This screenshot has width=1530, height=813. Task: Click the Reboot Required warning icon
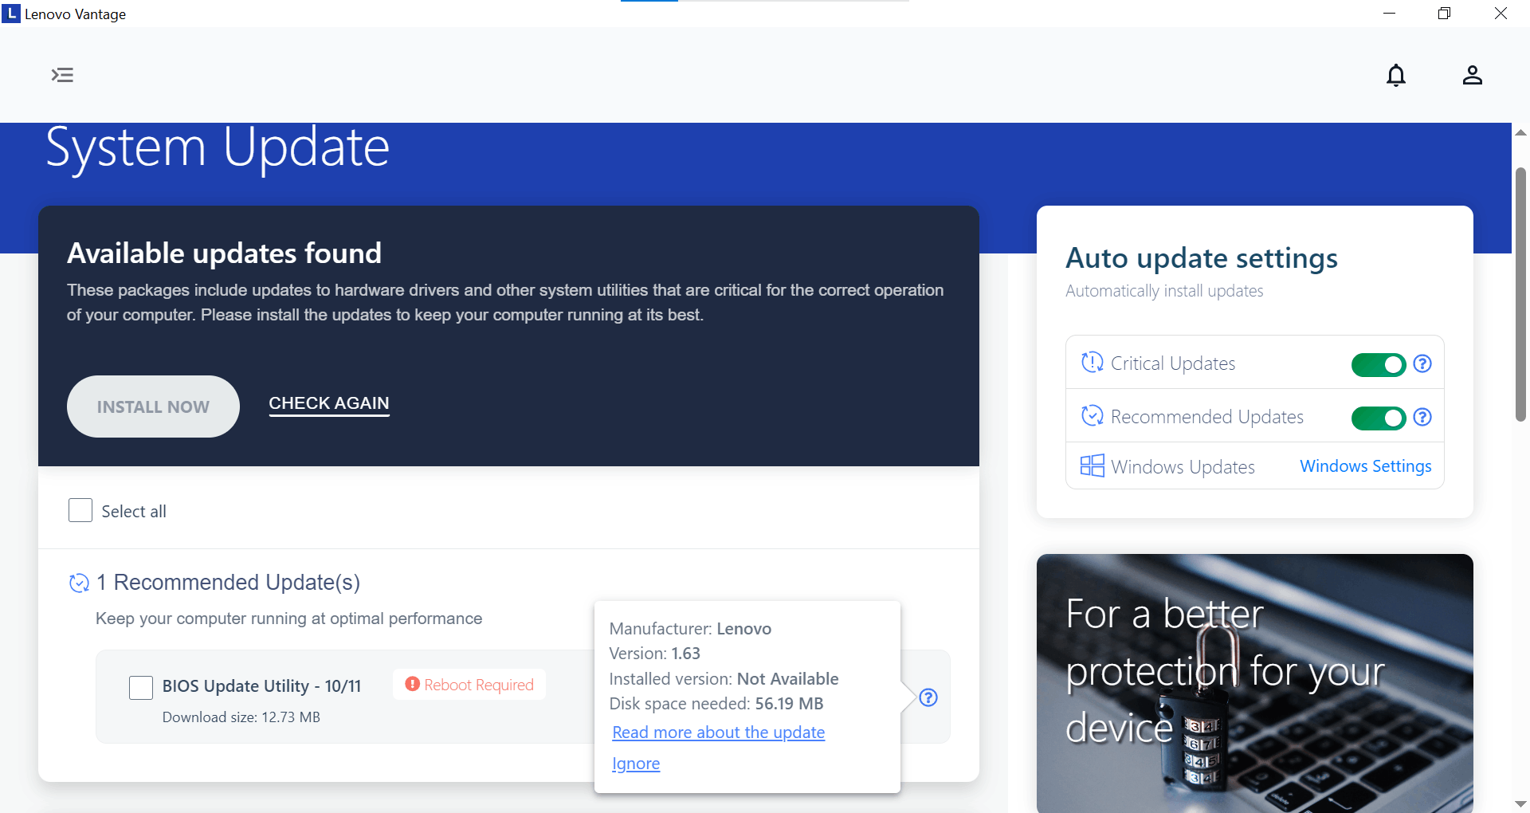point(412,684)
